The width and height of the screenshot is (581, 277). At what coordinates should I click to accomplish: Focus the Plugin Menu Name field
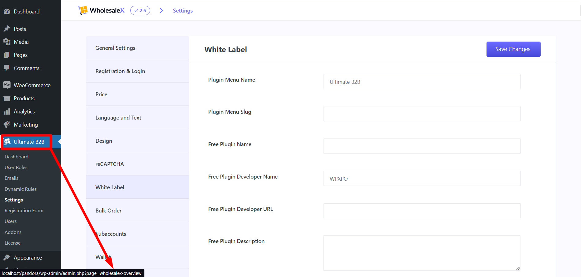[422, 82]
